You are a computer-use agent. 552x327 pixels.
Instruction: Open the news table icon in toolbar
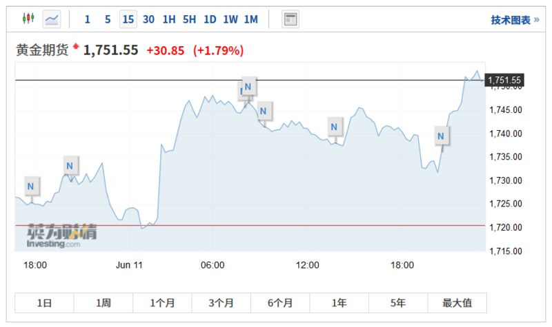290,19
